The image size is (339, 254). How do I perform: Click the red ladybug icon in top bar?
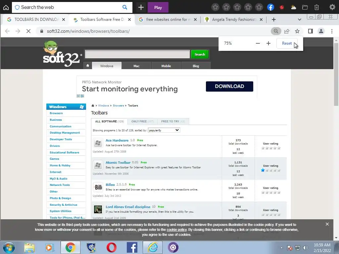281,8
